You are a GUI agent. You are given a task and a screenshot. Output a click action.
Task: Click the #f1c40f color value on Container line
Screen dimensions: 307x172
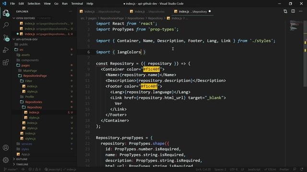152,69
